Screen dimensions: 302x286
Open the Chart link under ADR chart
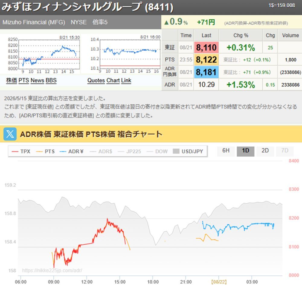click(113, 81)
